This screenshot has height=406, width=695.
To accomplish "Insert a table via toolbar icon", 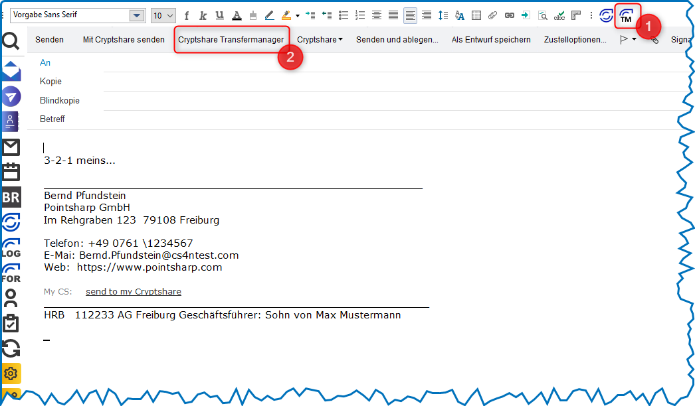I will click(x=476, y=15).
